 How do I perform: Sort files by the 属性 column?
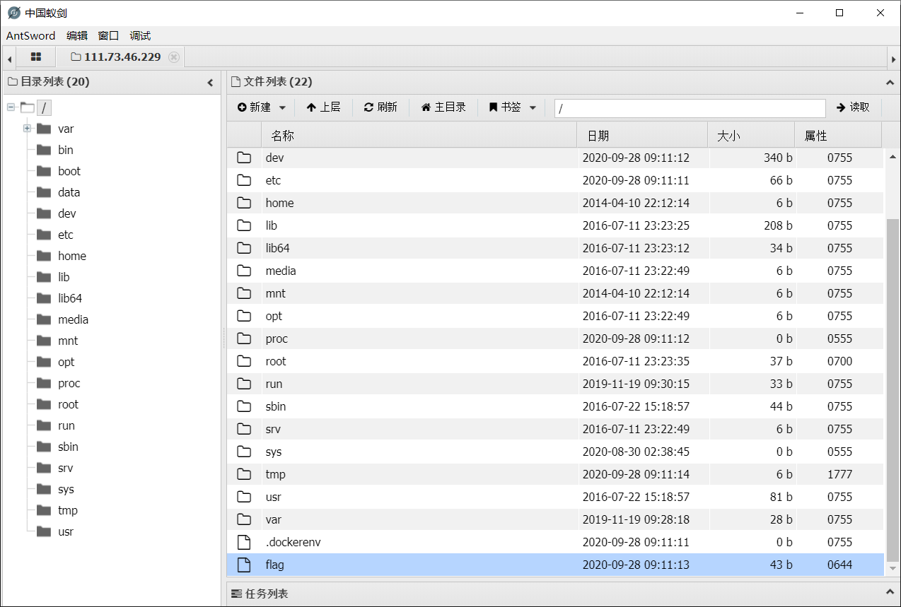[x=839, y=136]
